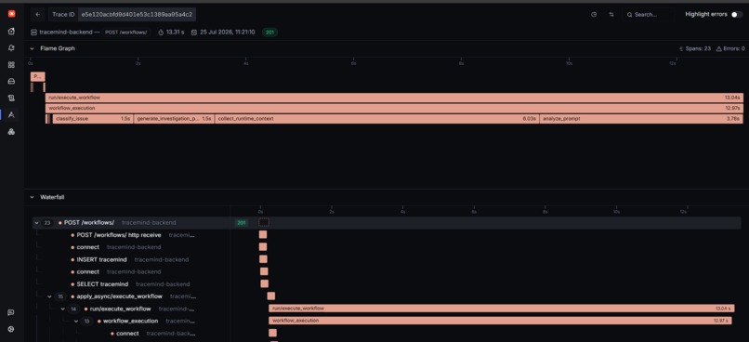Image resolution: width=749 pixels, height=342 pixels.
Task: Collapse the run/execute_workflow span chevron in waterfall
Action: pyautogui.click(x=62, y=309)
